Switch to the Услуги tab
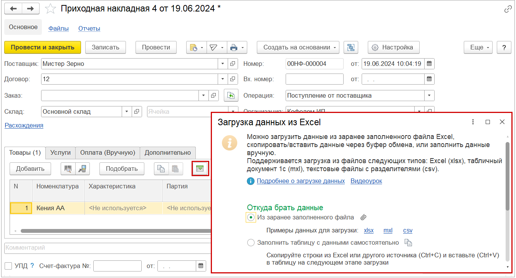Viewport: 516px width, 278px height. click(x=60, y=152)
